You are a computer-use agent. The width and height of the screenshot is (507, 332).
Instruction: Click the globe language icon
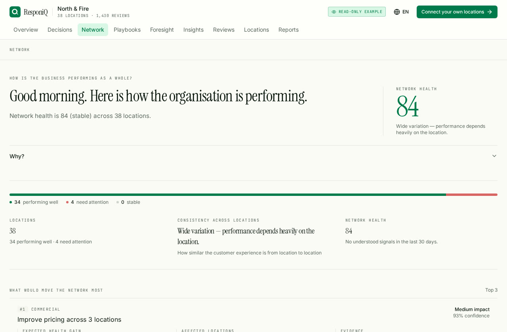point(397,12)
